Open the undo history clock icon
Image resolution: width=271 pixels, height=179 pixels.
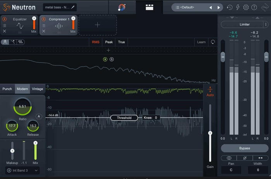tap(230, 7)
